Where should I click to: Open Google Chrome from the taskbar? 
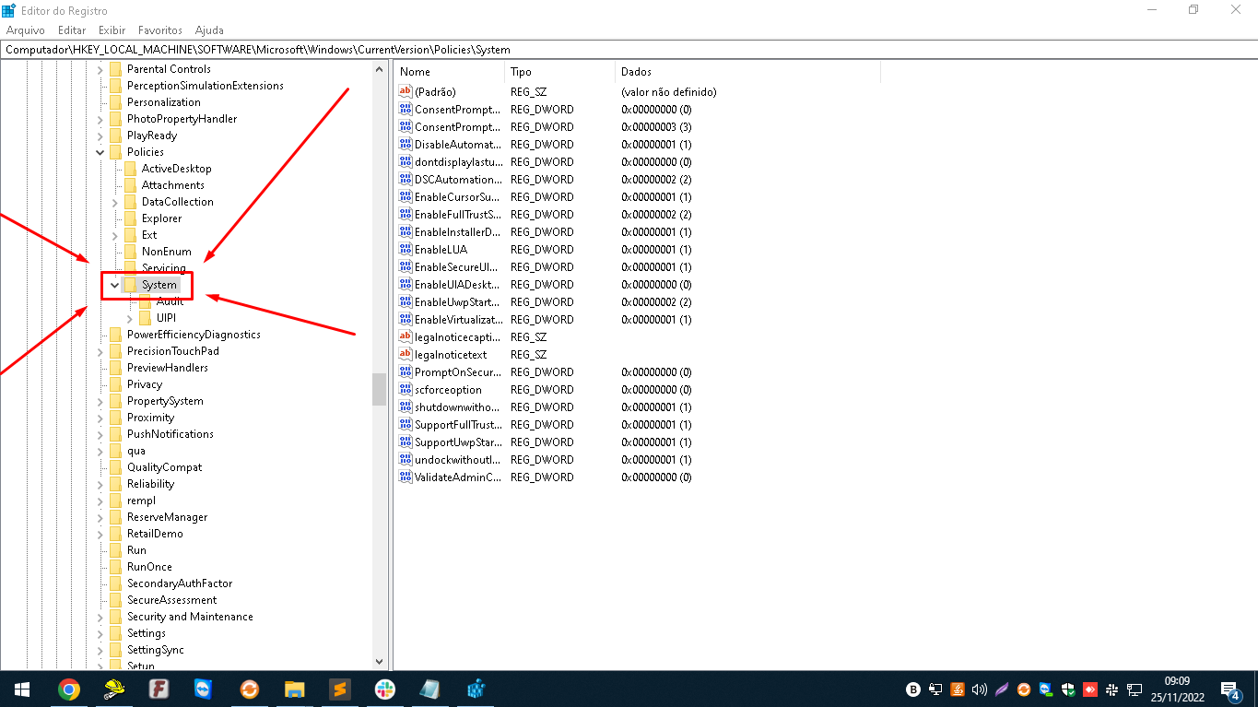coord(68,689)
